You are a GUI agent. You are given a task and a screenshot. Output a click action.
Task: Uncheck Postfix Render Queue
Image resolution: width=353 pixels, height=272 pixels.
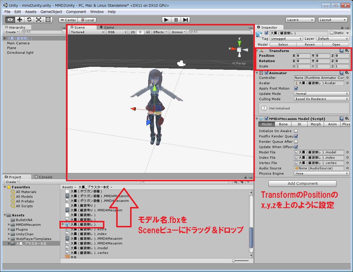point(296,136)
